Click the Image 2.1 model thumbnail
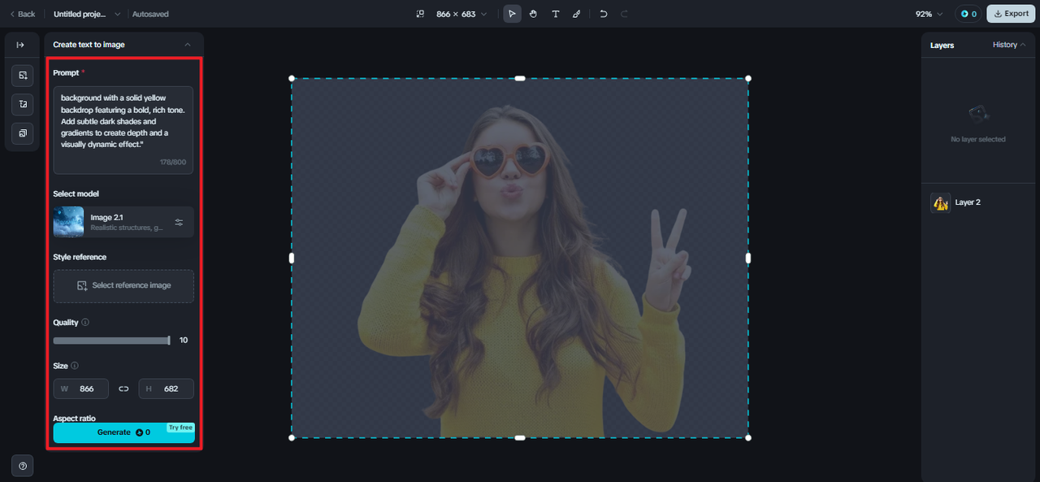The image size is (1040, 482). click(68, 222)
